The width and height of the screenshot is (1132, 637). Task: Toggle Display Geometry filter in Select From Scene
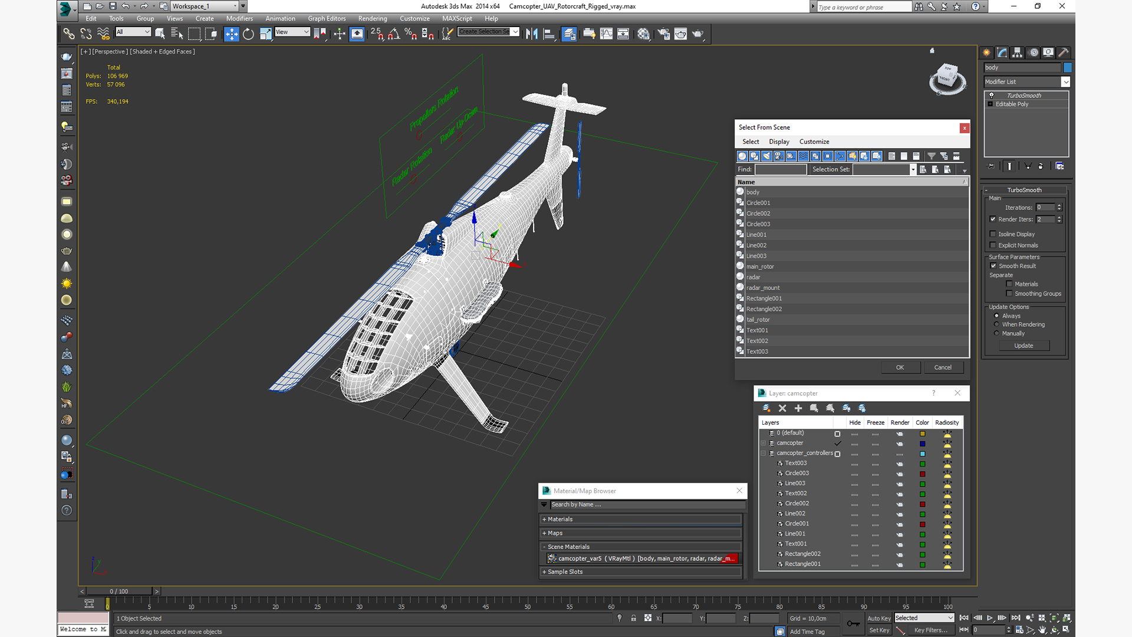point(742,156)
